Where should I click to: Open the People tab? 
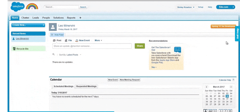(x=46, y=18)
